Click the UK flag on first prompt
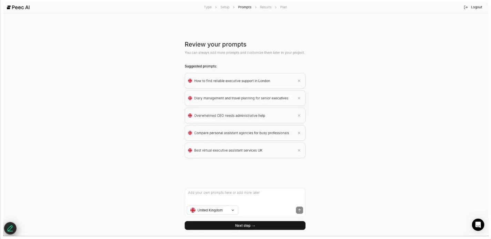 (x=190, y=81)
